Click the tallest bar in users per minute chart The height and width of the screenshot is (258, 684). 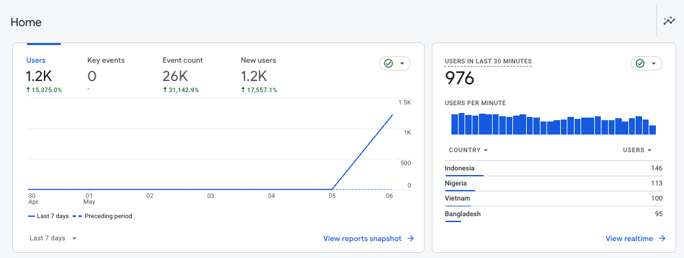pos(461,124)
